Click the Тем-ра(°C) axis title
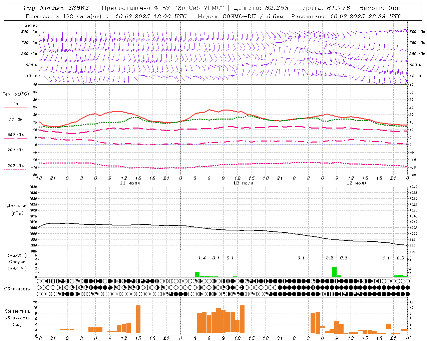 [x=16, y=94]
